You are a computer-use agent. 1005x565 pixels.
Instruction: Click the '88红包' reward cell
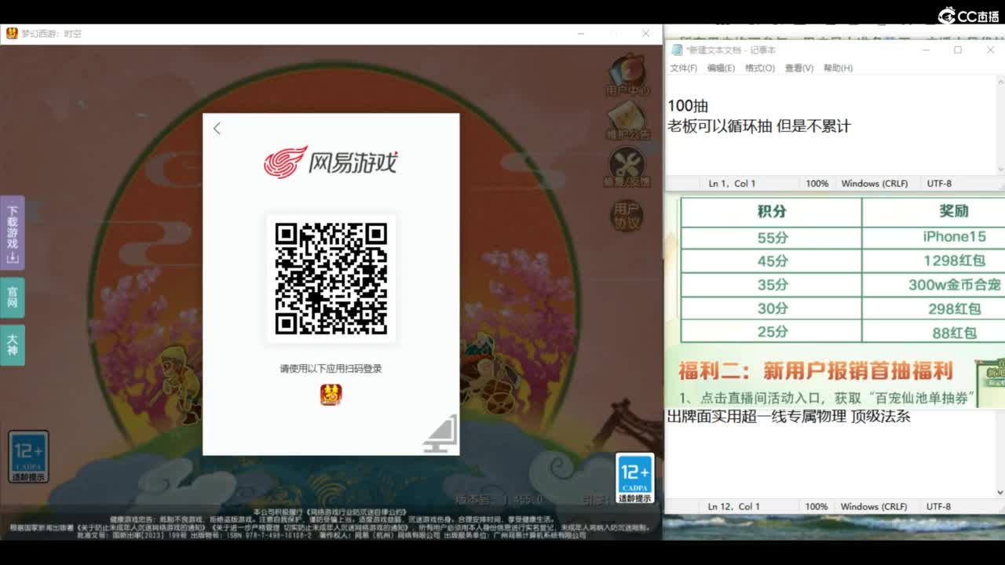pyautogui.click(x=954, y=333)
